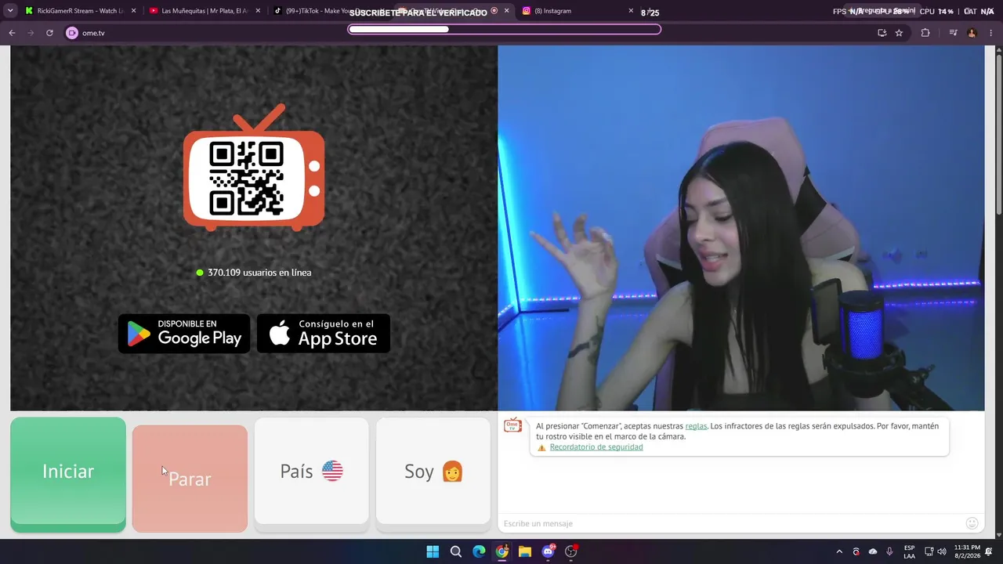Click the OmeTV avatar beside the chat notice
This screenshot has width=1003, height=564.
512,425
